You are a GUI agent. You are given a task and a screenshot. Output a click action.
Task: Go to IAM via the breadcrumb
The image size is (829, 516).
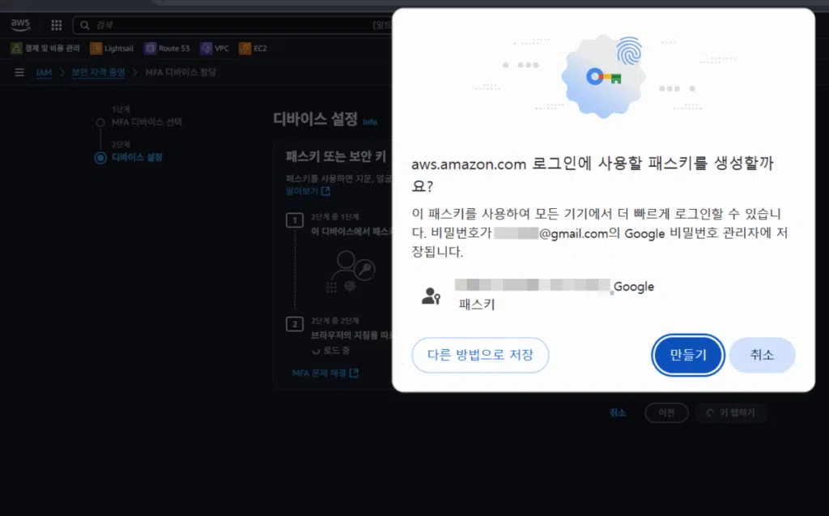pyautogui.click(x=44, y=72)
